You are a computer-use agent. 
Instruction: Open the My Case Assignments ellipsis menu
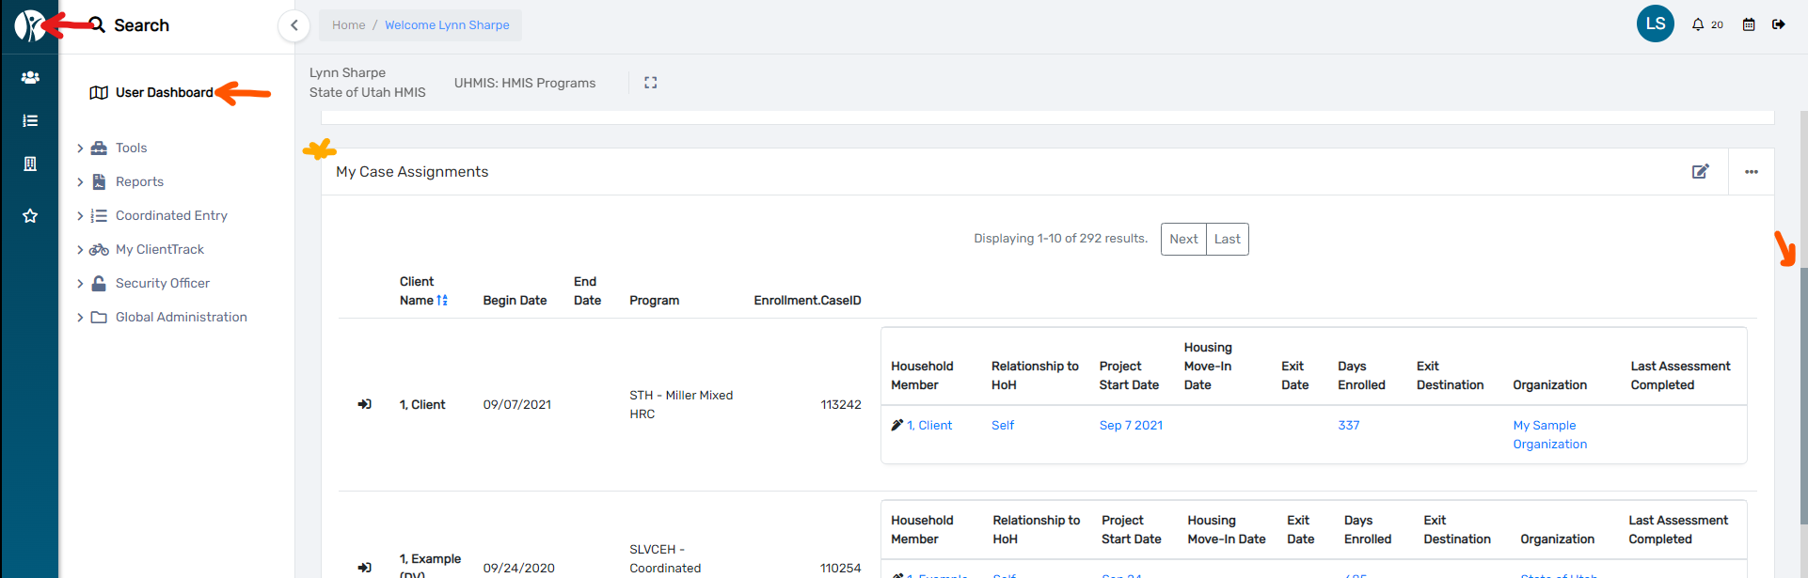pos(1752,172)
